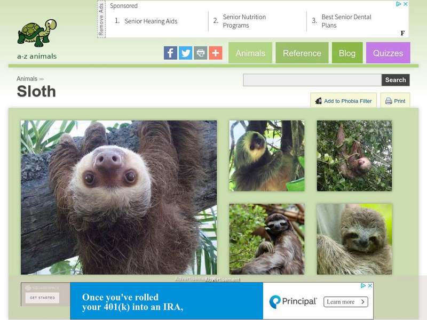Close the bottom Principal ad X icon
This screenshot has height=320, width=427.
pyautogui.click(x=370, y=286)
